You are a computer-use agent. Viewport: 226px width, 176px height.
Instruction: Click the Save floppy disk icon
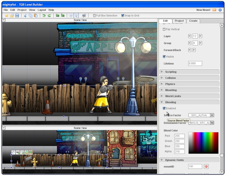tap(17, 16)
